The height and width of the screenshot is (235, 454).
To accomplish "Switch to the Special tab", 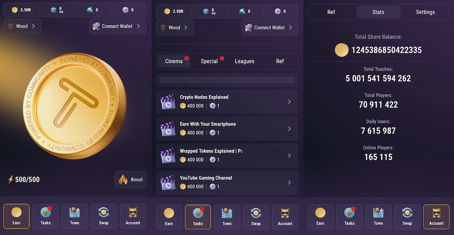I will [x=209, y=61].
